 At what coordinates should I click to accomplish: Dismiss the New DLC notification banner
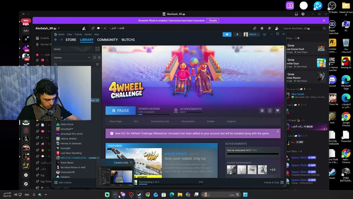277,132
